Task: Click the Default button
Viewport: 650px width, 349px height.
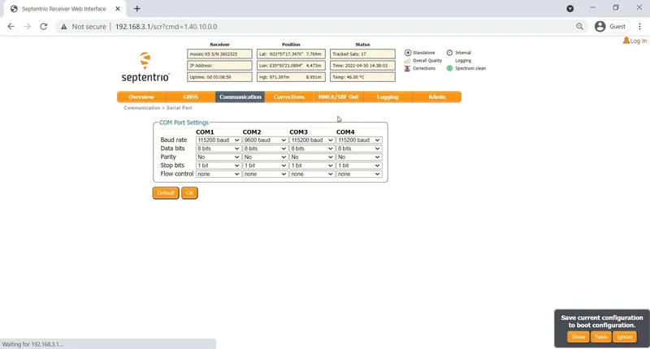Action: click(166, 193)
